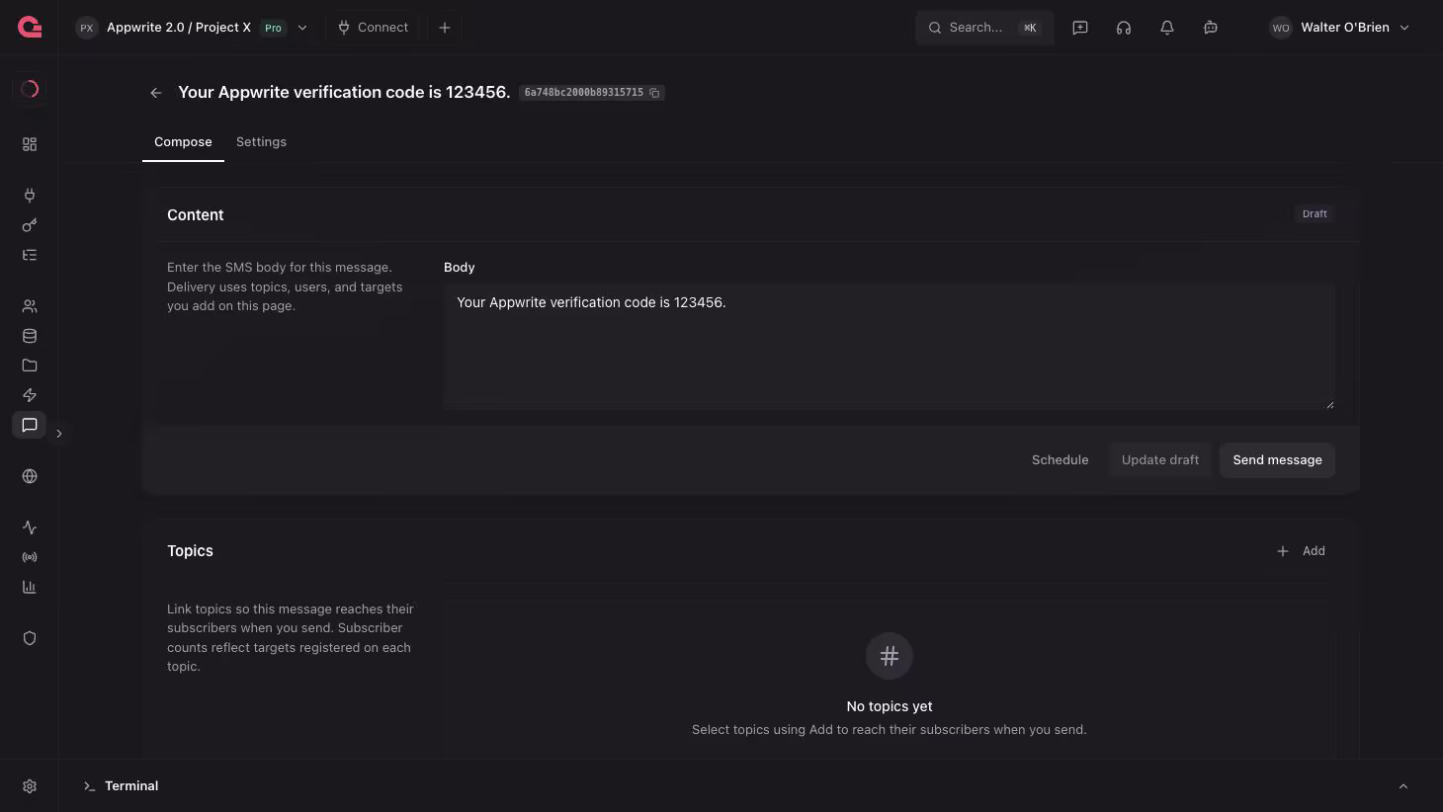Click the hashtag icon above No topics yet

coord(890,656)
